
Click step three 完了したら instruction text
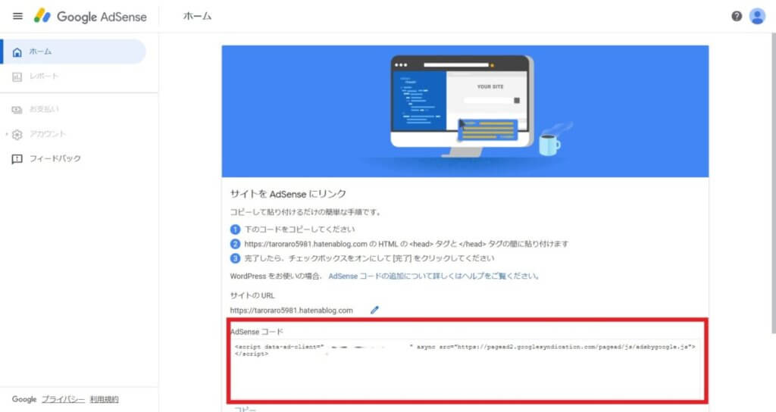pos(369,258)
